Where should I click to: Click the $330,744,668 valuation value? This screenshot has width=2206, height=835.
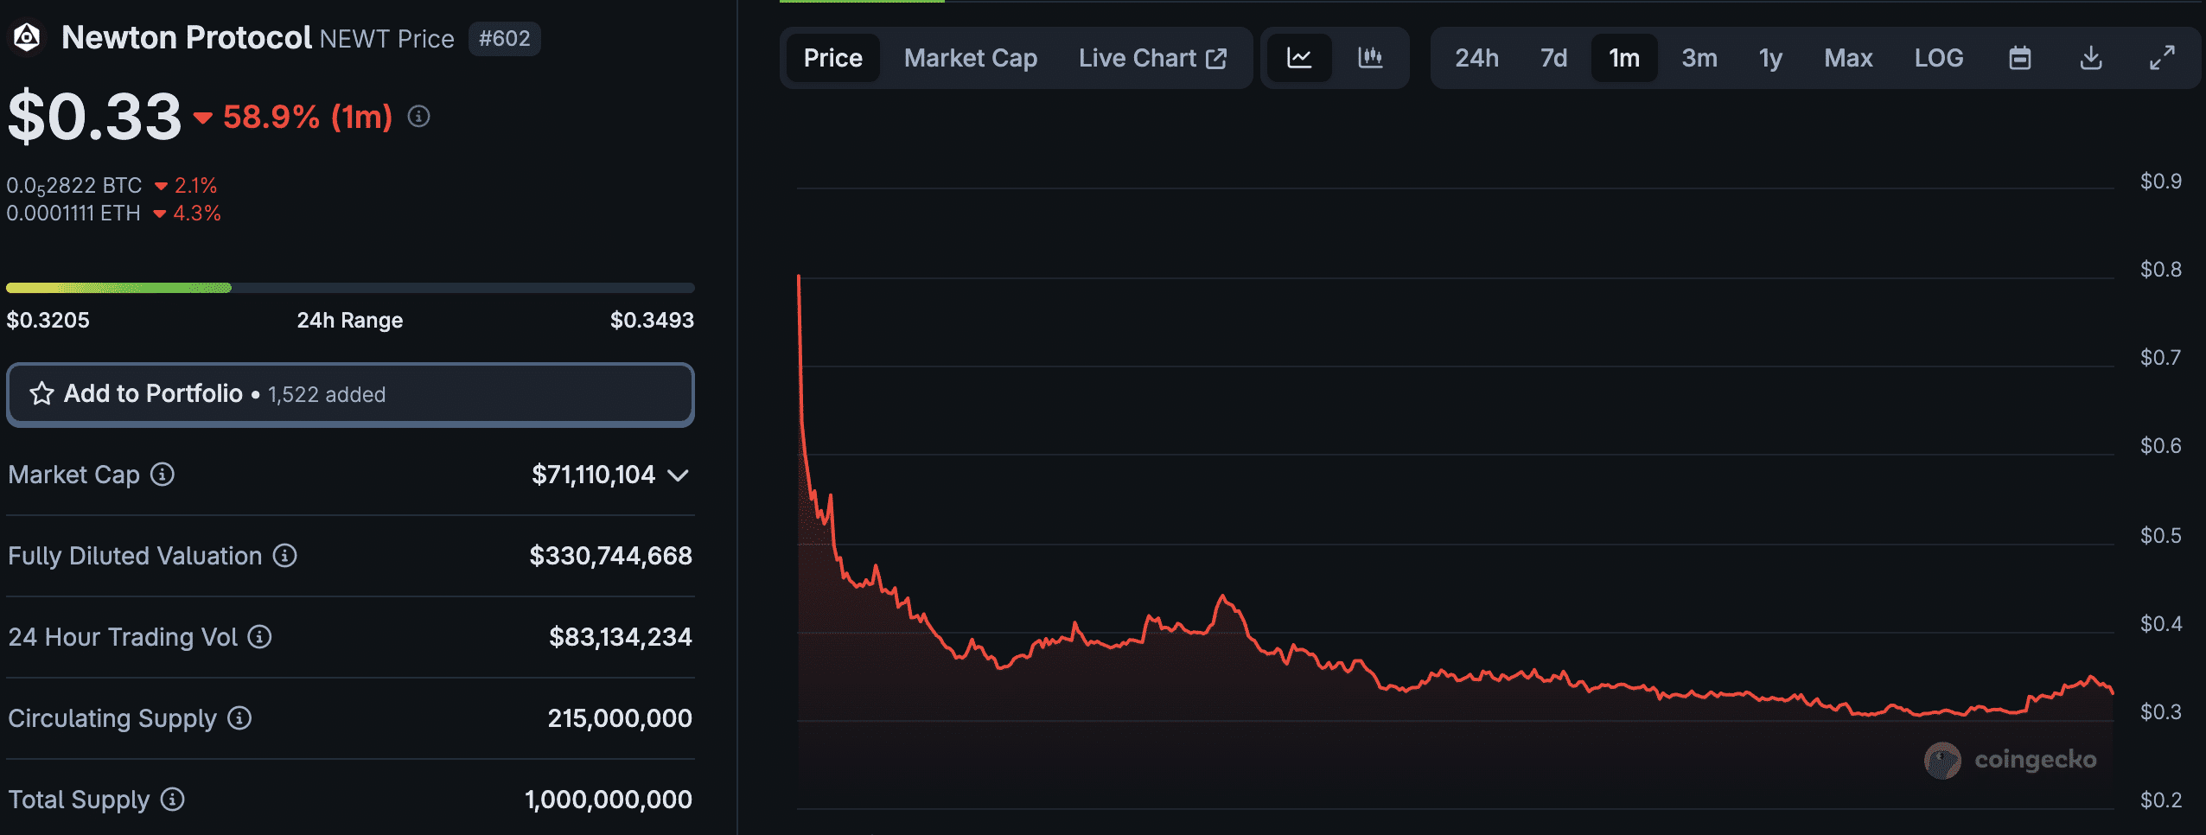pyautogui.click(x=610, y=556)
